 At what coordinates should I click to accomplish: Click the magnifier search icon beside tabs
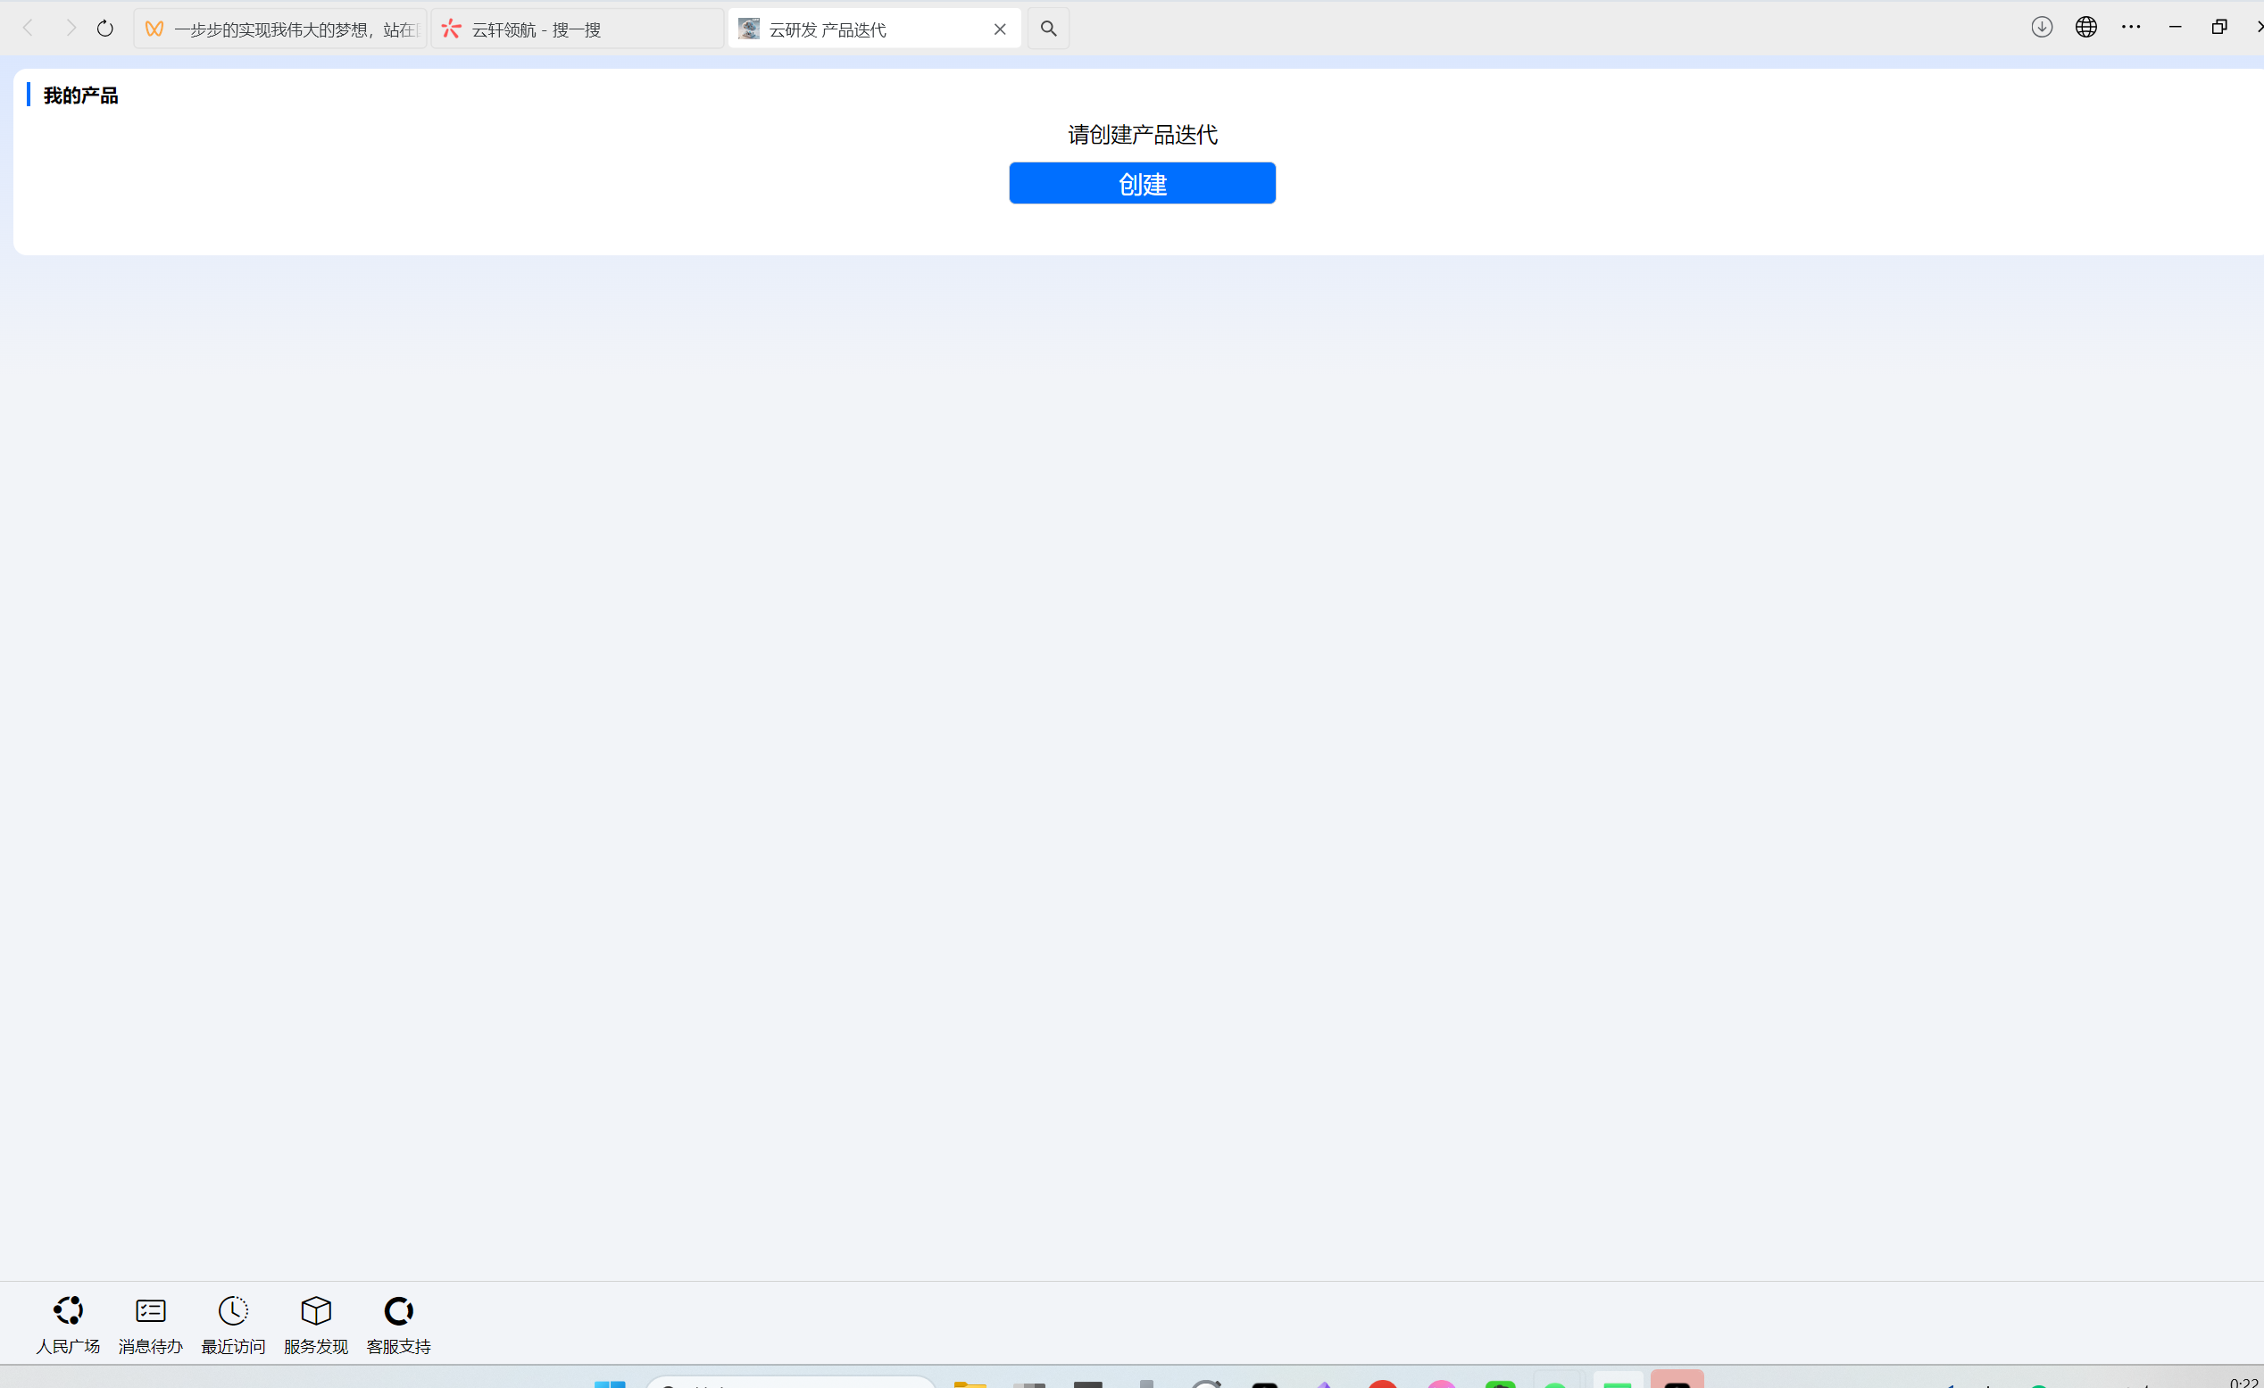1048,29
